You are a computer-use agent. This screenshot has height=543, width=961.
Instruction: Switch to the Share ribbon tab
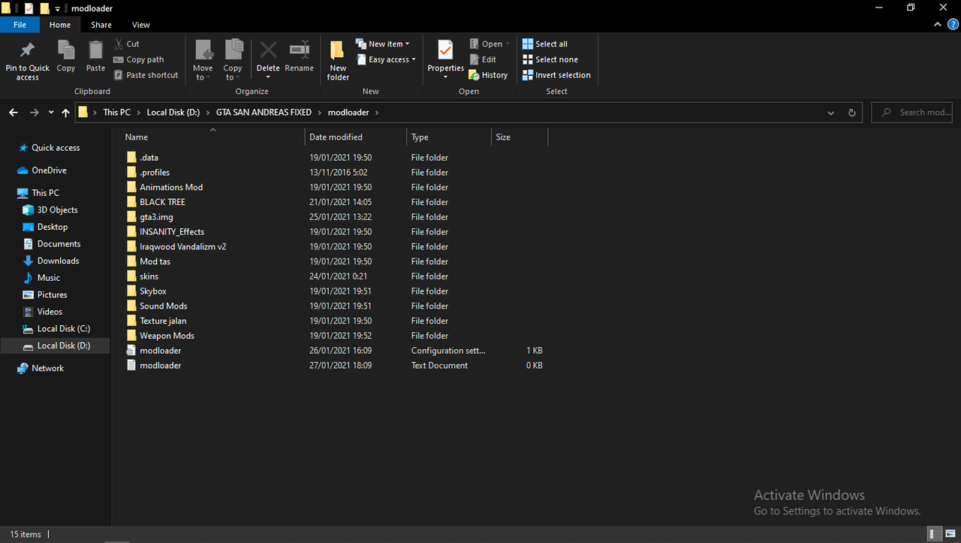click(x=101, y=25)
